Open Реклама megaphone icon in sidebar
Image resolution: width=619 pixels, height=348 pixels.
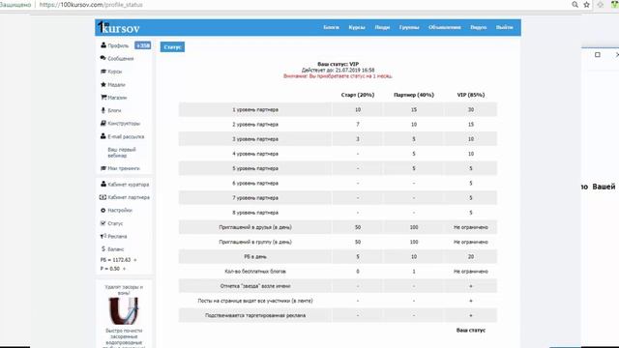[x=103, y=236]
